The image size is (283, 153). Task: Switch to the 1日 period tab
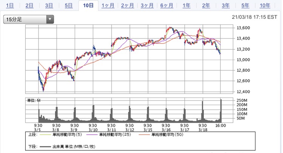pos(10,6)
